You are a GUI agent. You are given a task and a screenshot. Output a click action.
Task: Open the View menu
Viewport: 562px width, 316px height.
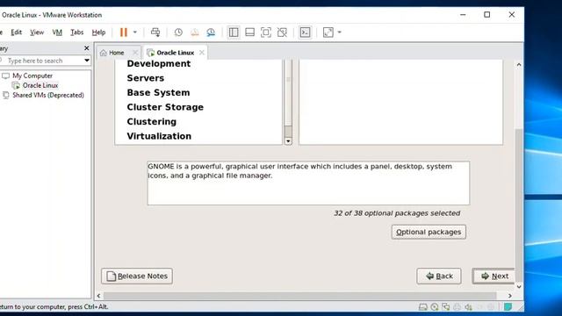click(37, 32)
